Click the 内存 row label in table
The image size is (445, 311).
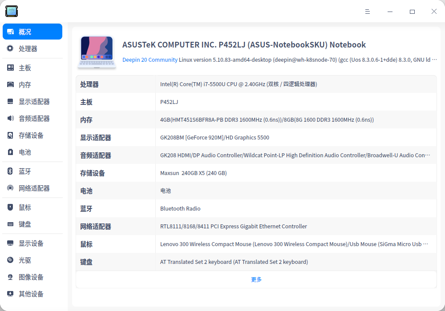pos(86,120)
